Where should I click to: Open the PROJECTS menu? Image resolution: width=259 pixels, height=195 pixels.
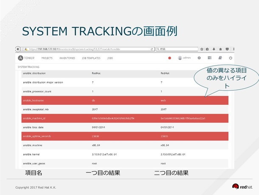pos(47,58)
